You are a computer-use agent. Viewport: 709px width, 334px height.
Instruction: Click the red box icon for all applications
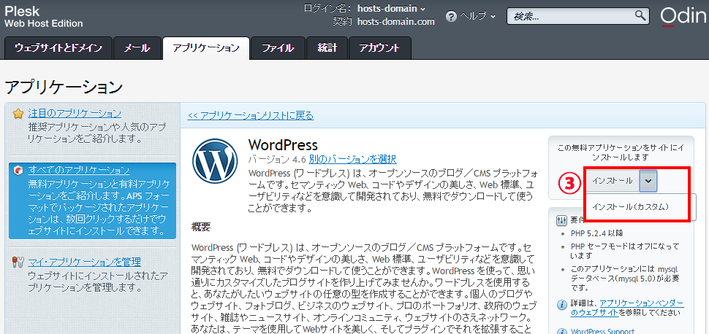point(18,170)
